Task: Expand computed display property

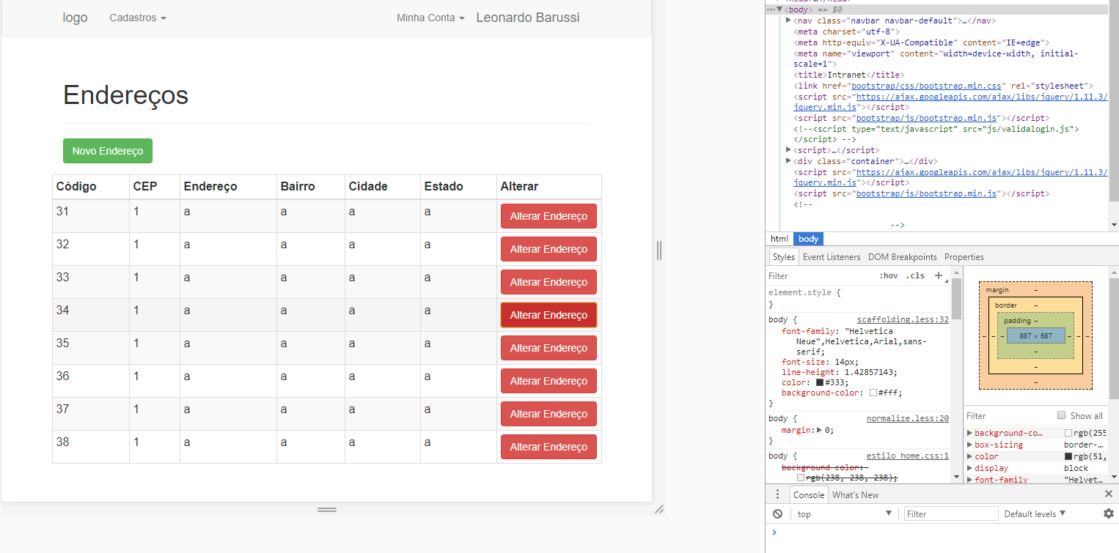Action: [x=969, y=468]
